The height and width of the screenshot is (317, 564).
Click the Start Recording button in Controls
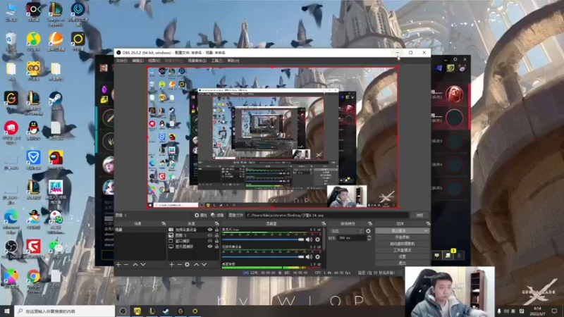point(402,237)
